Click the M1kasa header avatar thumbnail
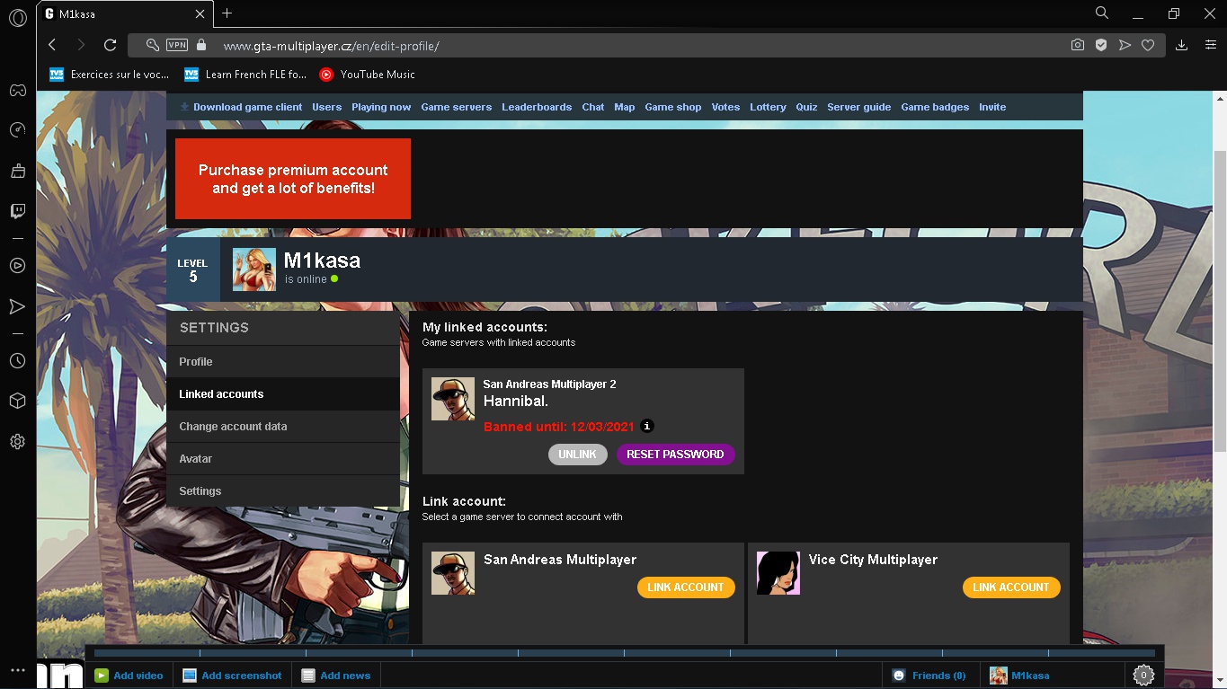Screen dimensions: 1227x689 pyautogui.click(x=254, y=269)
